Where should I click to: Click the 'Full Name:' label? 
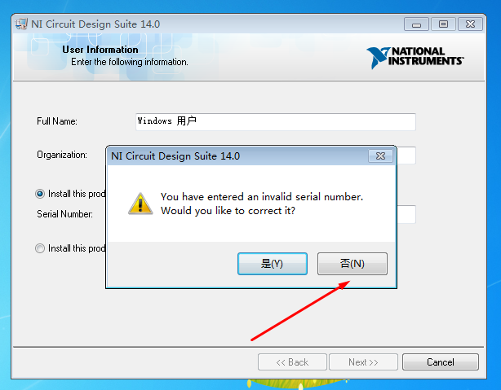57,121
